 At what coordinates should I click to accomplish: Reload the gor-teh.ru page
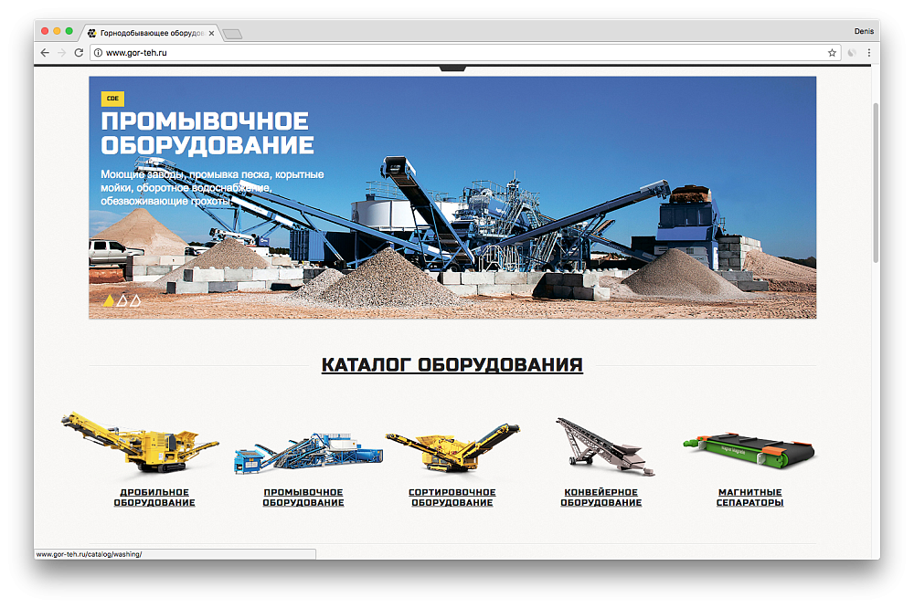coord(79,52)
